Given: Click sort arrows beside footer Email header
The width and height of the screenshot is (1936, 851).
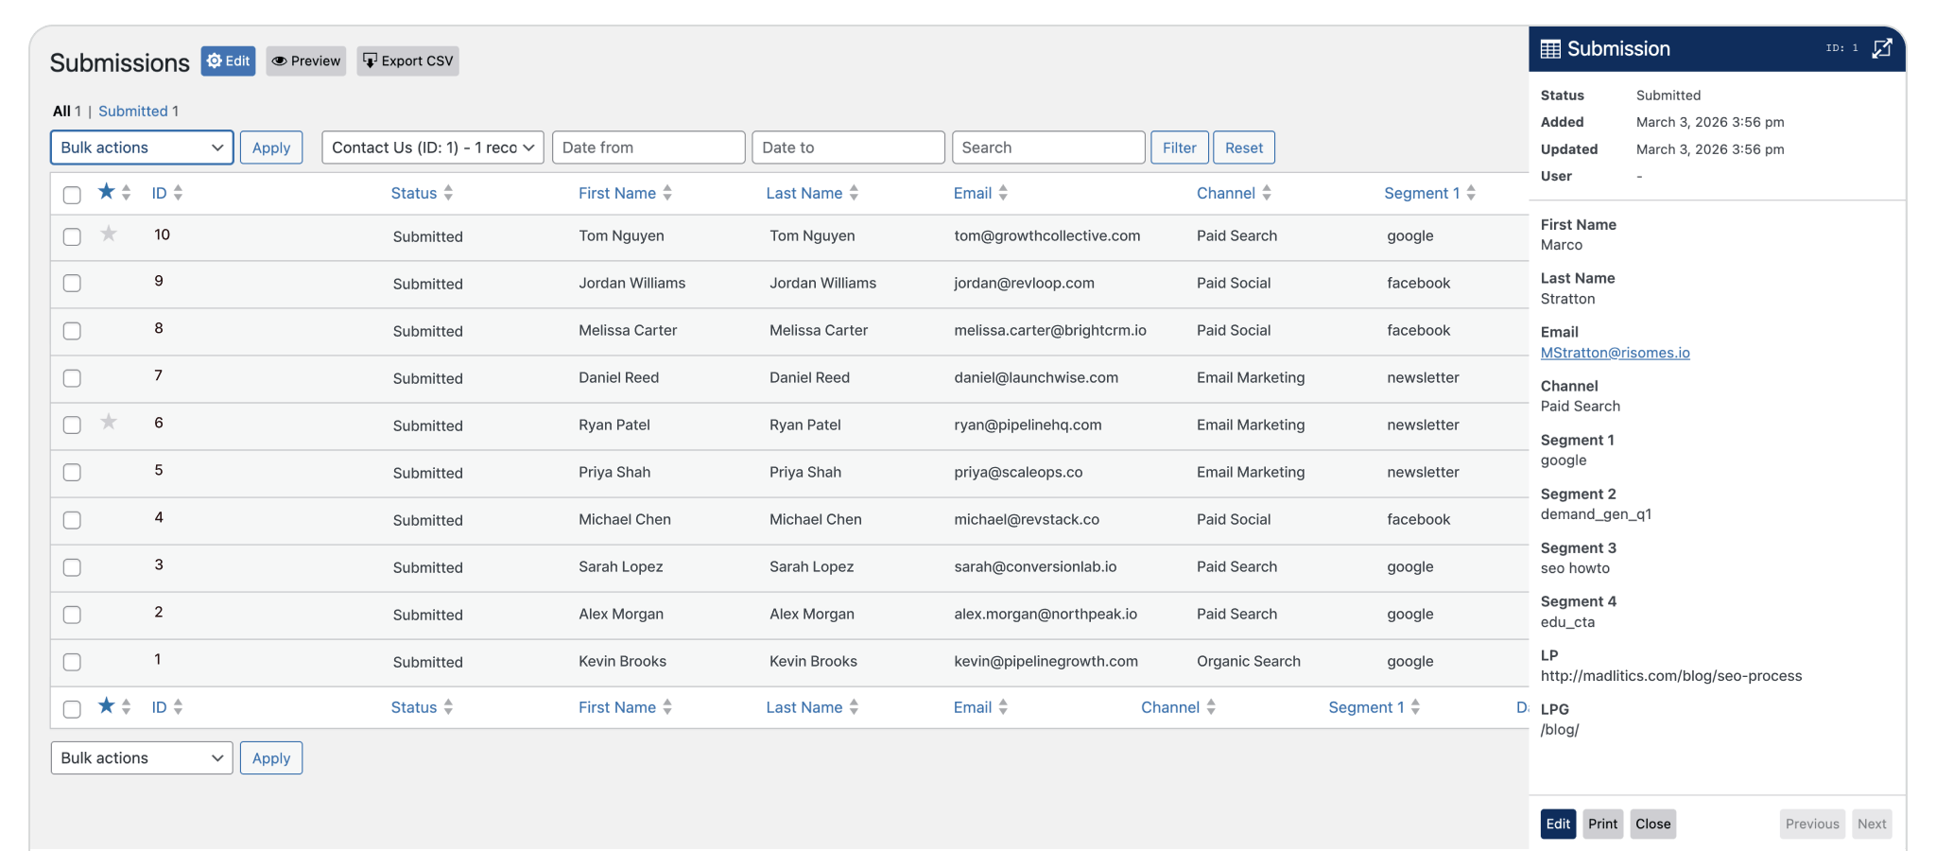Looking at the screenshot, I should [1003, 707].
